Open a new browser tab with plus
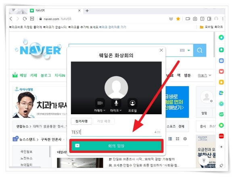 click(x=87, y=11)
